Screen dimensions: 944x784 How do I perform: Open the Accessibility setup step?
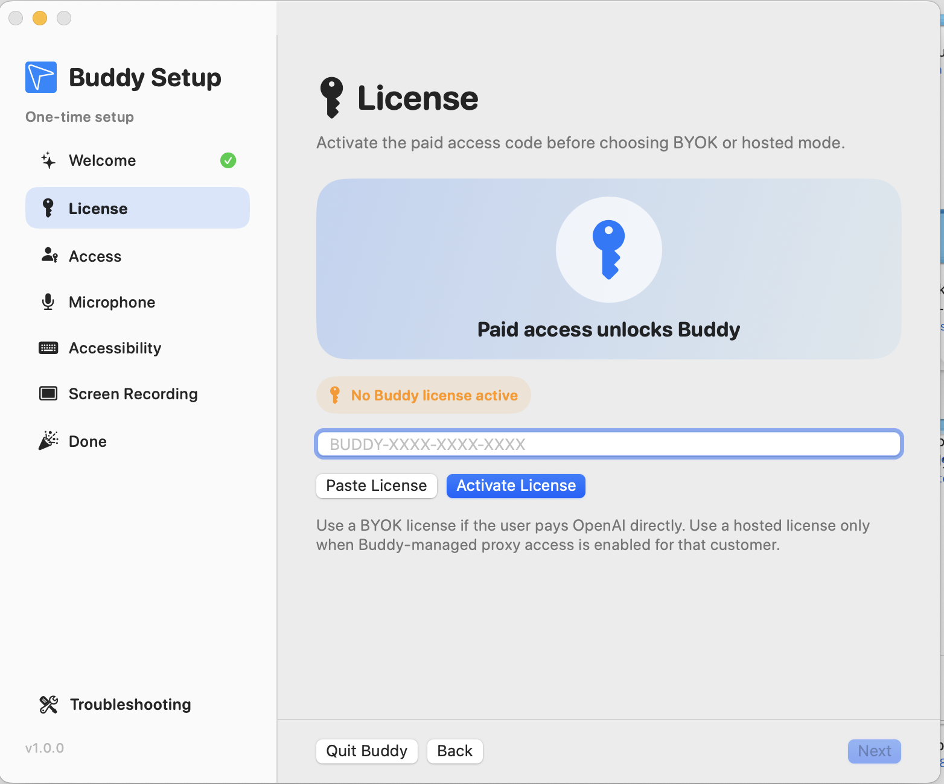coord(138,348)
